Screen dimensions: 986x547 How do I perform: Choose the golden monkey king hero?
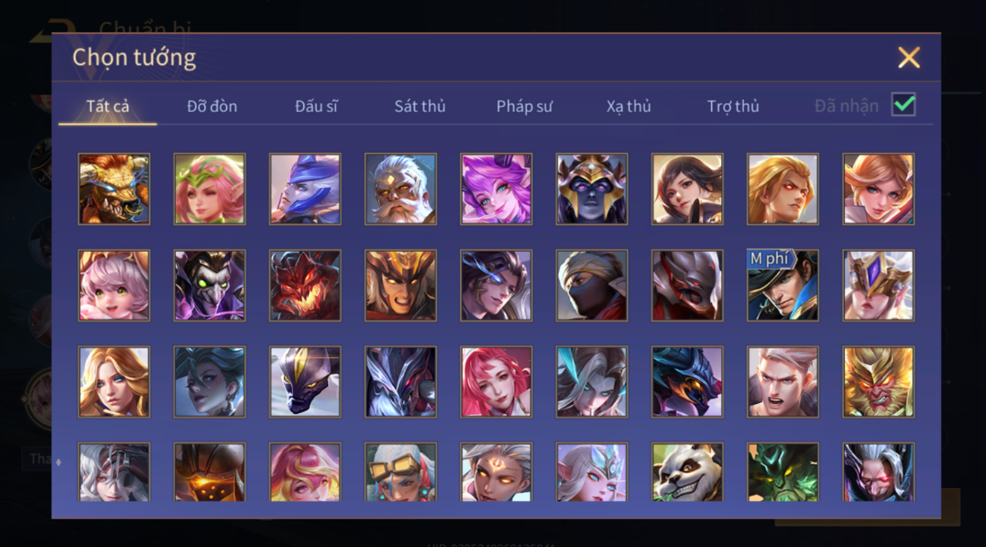[878, 382]
